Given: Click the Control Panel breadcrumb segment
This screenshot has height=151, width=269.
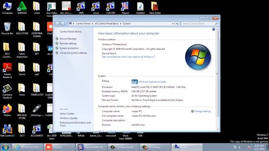Looking at the screenshot, I should pyautogui.click(x=83, y=23).
